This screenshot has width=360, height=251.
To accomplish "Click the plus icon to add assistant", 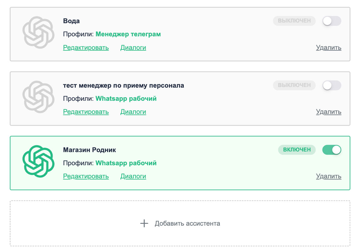I will coord(144,223).
